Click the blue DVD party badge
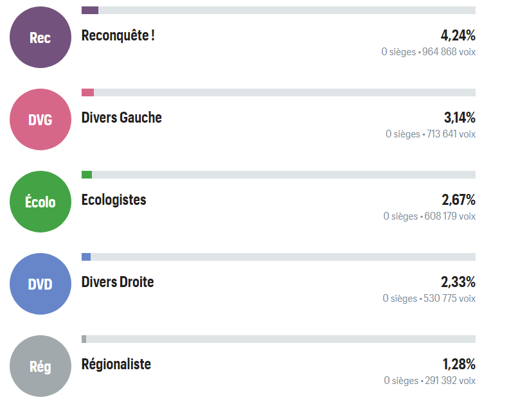 click(x=40, y=284)
